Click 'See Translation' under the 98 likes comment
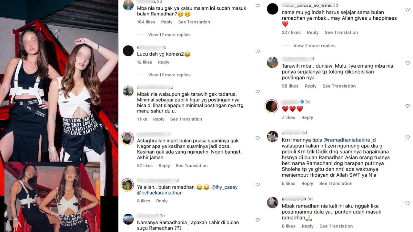Image resolution: width=413 pixels, height=232 pixels. click(339, 86)
